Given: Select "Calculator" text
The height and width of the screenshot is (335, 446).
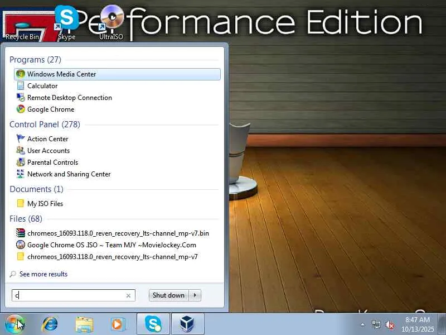Looking at the screenshot, I should tap(42, 86).
